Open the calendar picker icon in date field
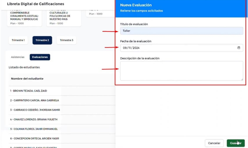Image resolution: width=248 pixels, height=148 pixels. 239,48
